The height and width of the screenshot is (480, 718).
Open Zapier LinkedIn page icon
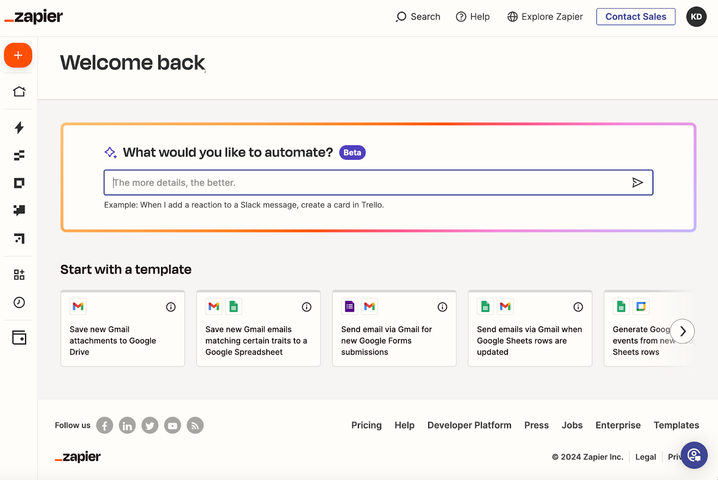127,425
